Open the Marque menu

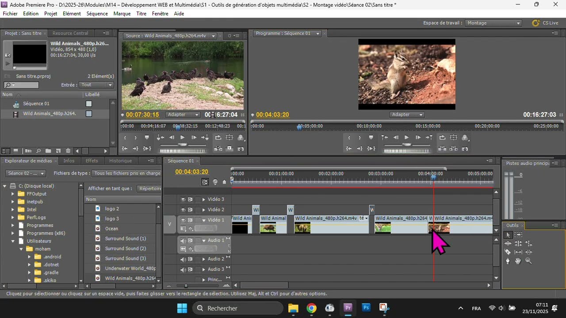coord(122,14)
